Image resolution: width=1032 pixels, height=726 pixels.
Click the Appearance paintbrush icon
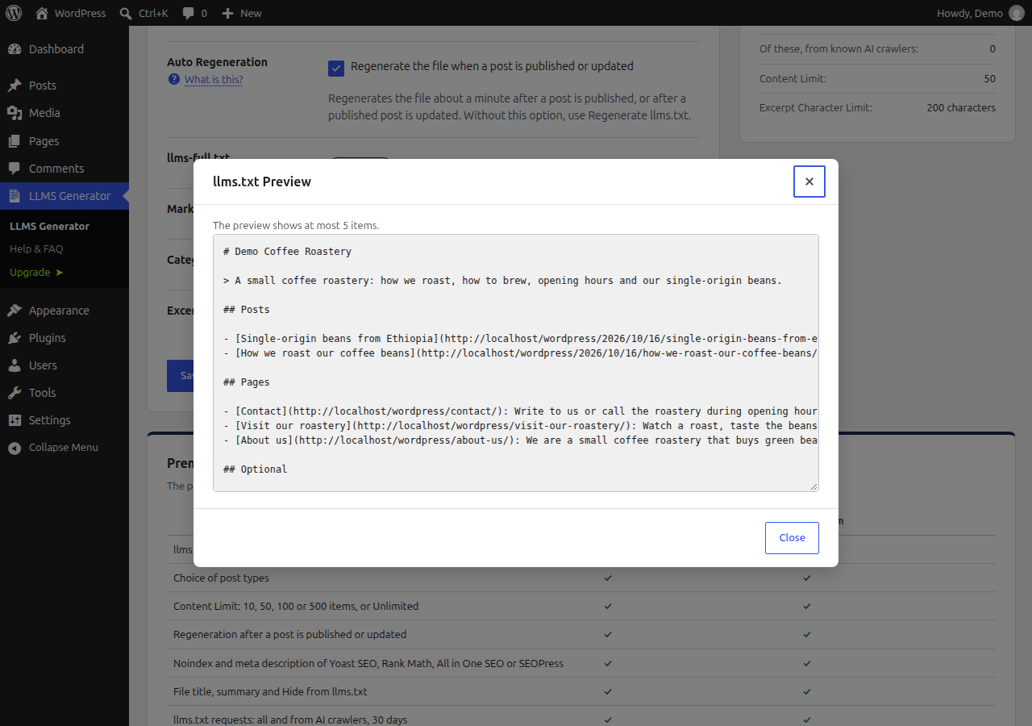tap(15, 311)
